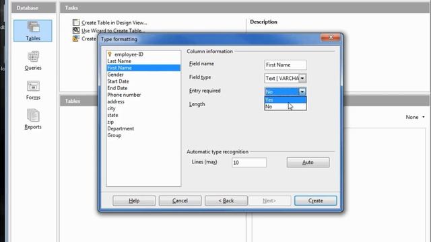Open the Reports section icon
Screen dimensions: 431x242
tap(33, 115)
